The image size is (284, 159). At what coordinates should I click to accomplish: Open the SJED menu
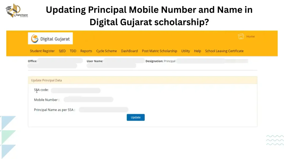(62, 51)
